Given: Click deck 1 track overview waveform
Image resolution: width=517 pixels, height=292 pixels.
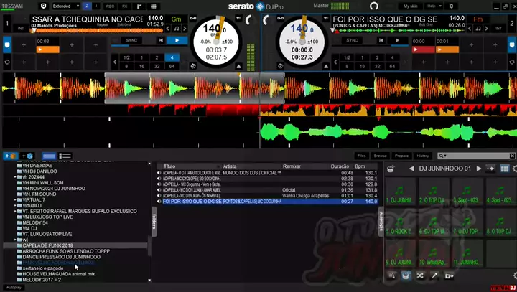Looking at the screenshot, I should 98,30.
